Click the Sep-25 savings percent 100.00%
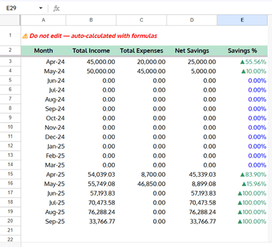This screenshot has height=247, width=272. pos(242,221)
